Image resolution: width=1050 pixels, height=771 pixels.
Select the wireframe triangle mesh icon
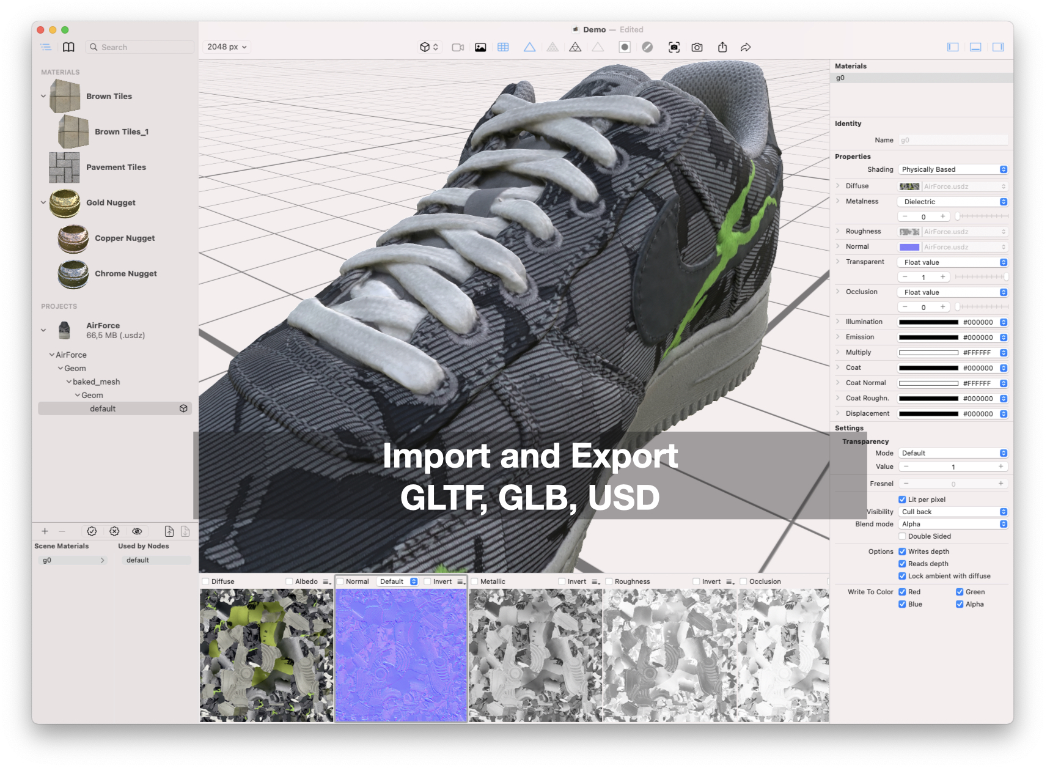pyautogui.click(x=575, y=47)
